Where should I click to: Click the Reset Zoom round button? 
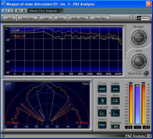[x=146, y=73]
